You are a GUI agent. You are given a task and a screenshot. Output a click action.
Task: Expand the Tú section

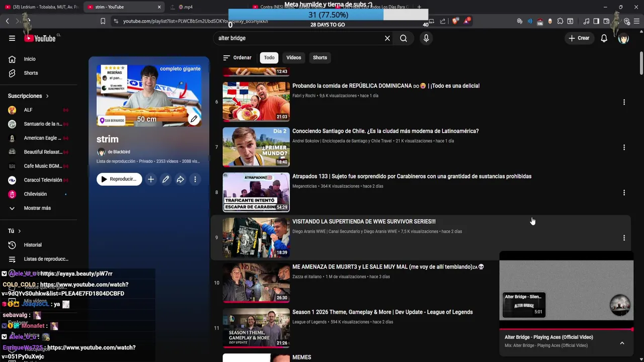[15, 231]
